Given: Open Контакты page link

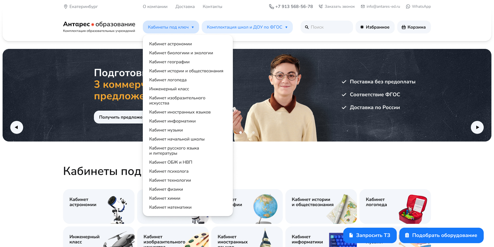Looking at the screenshot, I should tap(213, 6).
